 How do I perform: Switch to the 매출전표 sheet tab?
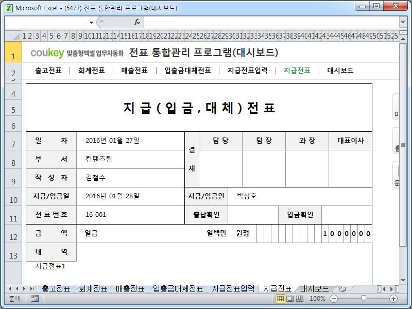(x=130, y=289)
